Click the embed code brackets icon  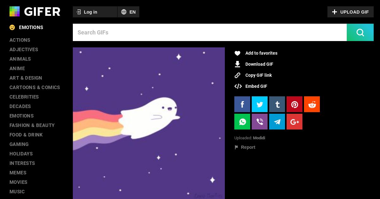238,86
